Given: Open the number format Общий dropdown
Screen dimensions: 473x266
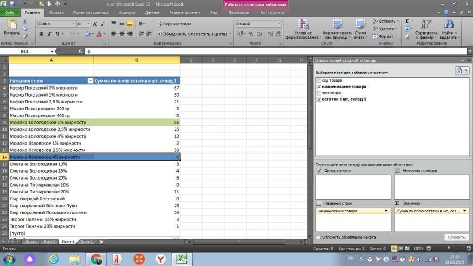Looking at the screenshot, I should pos(279,24).
